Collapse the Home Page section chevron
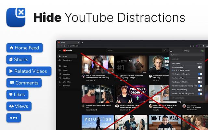The width and height of the screenshot is (208, 130). point(201,59)
